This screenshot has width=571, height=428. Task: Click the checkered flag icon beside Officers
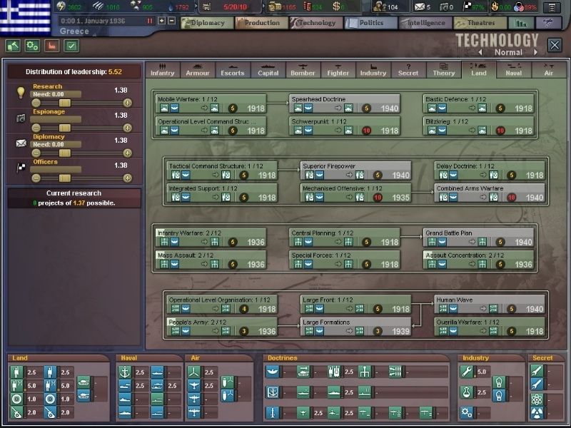(21, 168)
